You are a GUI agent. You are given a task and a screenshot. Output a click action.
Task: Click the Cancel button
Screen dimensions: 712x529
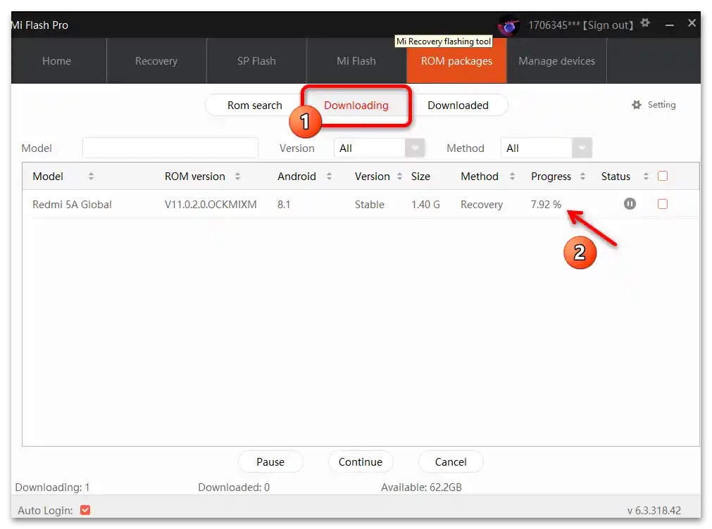click(451, 462)
